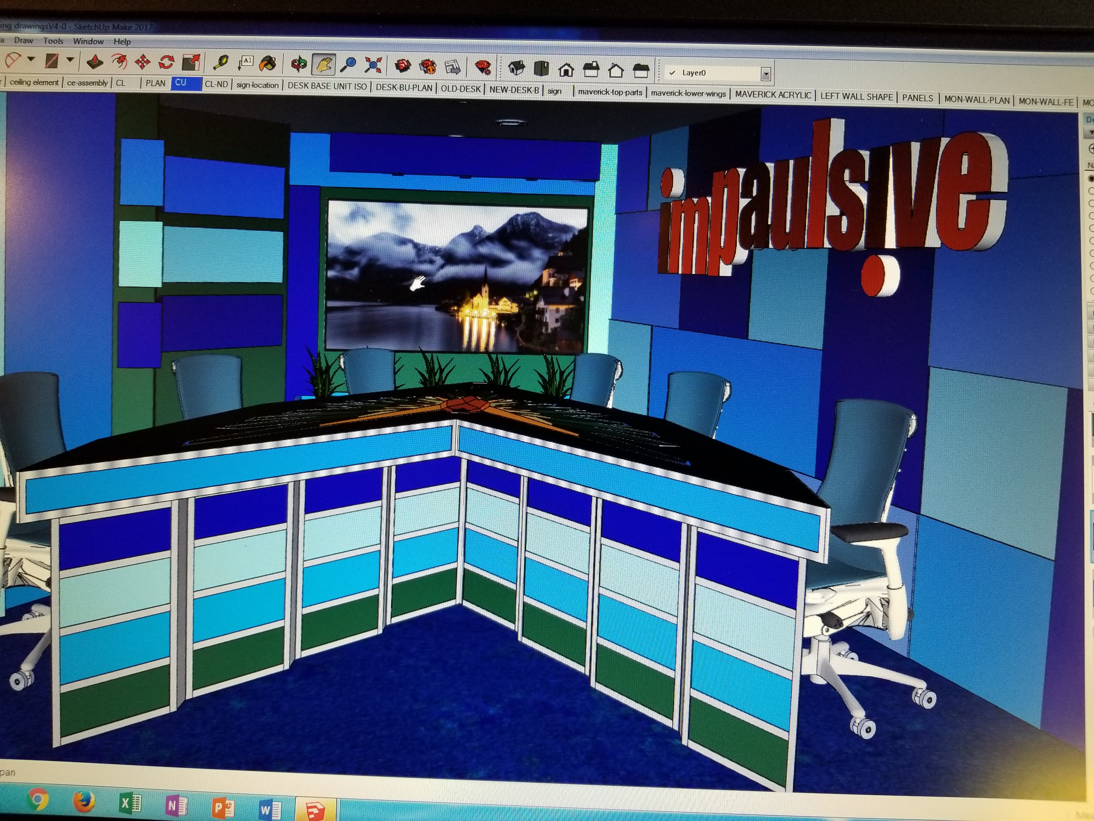Select the Rectangle shape tool
The width and height of the screenshot is (1094, 821).
pyautogui.click(x=52, y=61)
